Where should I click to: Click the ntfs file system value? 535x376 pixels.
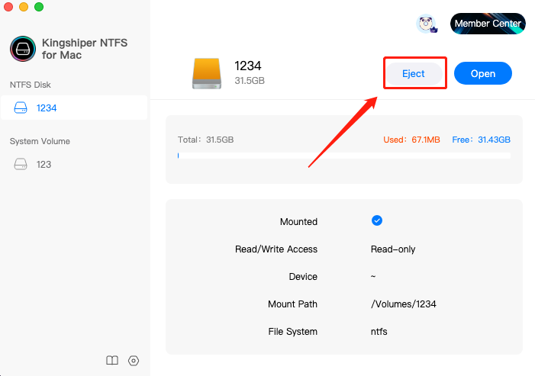coord(379,331)
